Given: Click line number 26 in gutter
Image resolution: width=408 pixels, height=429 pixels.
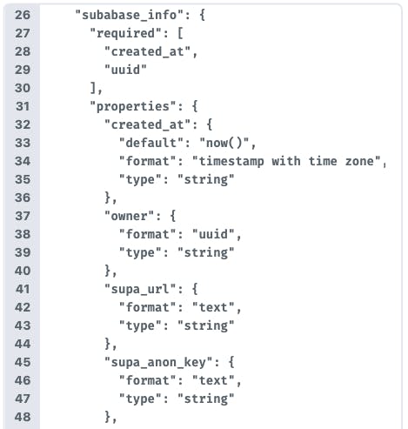Looking at the screenshot, I should pyautogui.click(x=23, y=15).
